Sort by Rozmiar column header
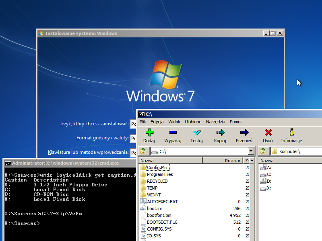This screenshot has width=322, height=241. [x=223, y=160]
